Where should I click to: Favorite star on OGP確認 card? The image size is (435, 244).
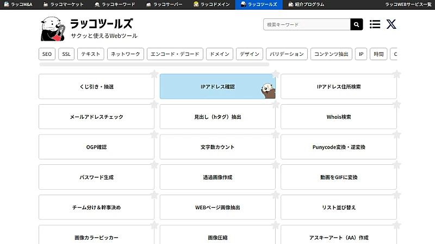tap(154, 134)
